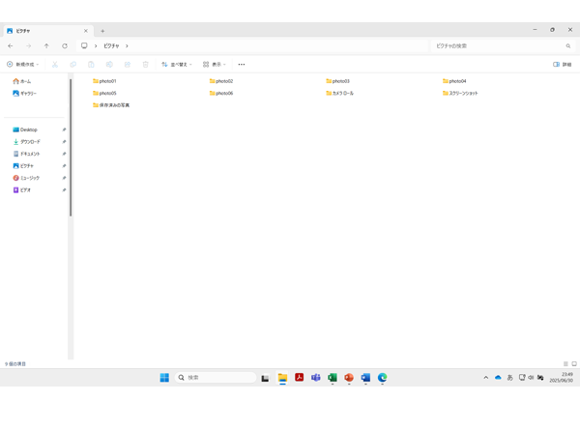Open PowerPoint from the taskbar
The width and height of the screenshot is (580, 430).
pyautogui.click(x=349, y=378)
